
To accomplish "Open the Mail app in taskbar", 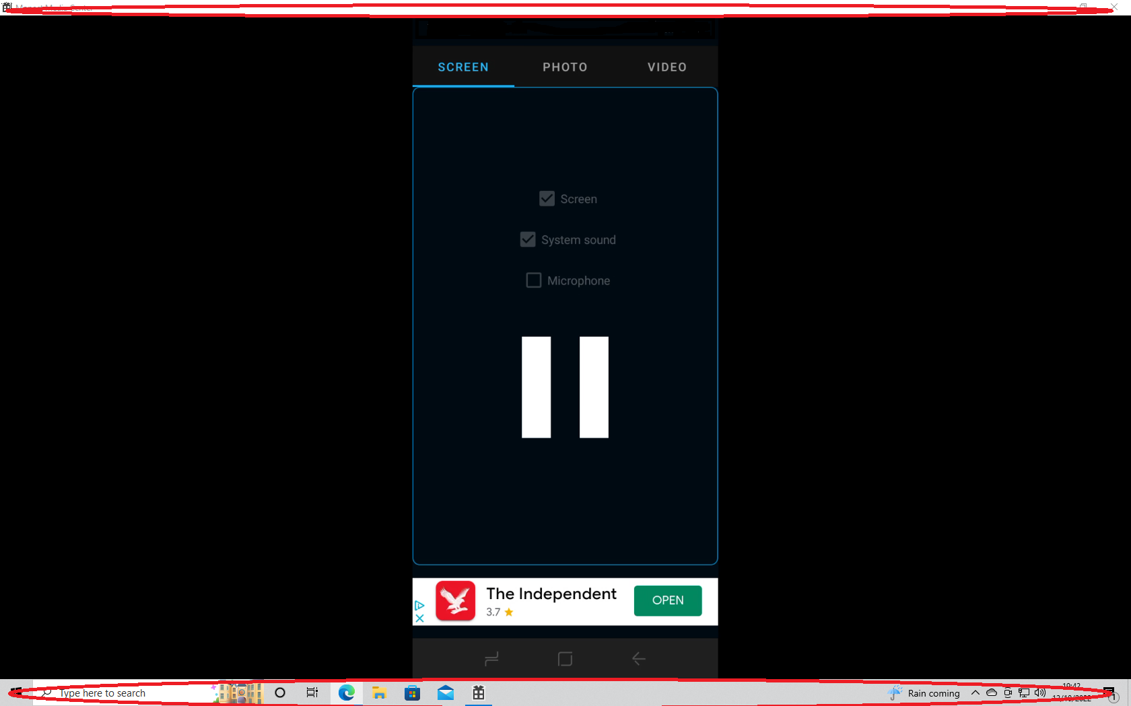I will click(x=446, y=693).
